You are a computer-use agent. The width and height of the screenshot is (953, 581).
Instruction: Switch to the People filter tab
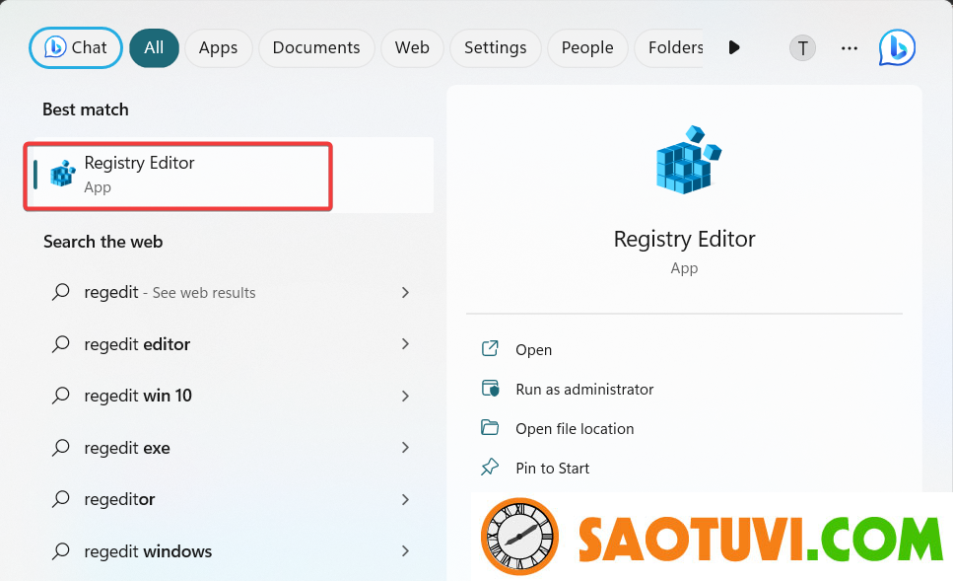pos(587,47)
